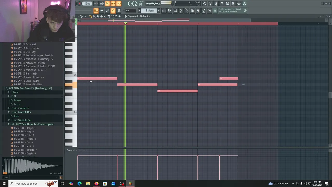Click the piano roll vertical scrollbar handle
Screen dimensions: 332x187
[x=330, y=95]
